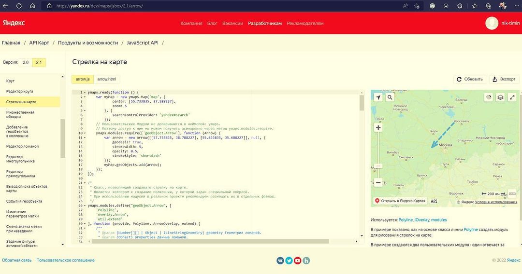The image size is (522, 274).
Task: Select API version 2.1
Action: click(x=39, y=62)
